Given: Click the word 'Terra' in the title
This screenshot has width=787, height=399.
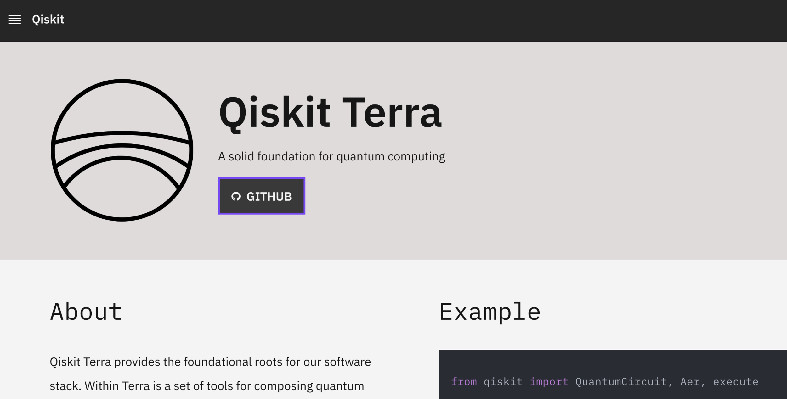Looking at the screenshot, I should click(392, 113).
